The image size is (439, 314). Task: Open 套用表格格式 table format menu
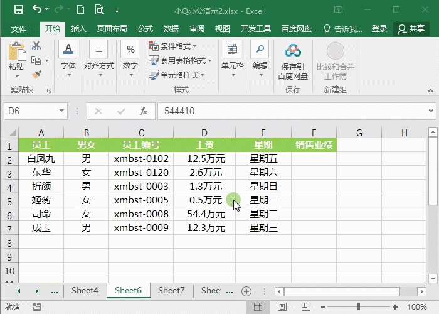180,60
